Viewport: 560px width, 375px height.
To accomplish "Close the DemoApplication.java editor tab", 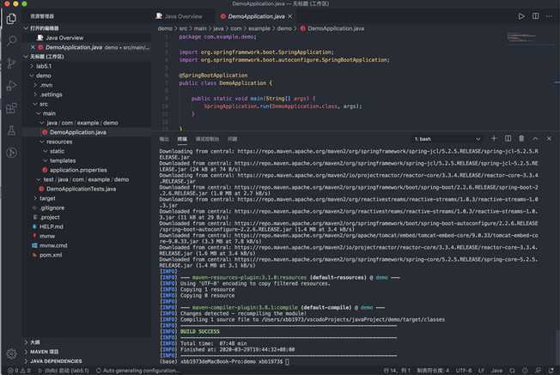I will [x=290, y=16].
